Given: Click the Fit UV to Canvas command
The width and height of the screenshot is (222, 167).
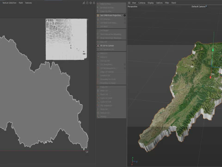Looking at the screenshot, I should pyautogui.click(x=111, y=45).
